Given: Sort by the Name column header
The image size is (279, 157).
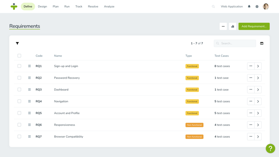Looking at the screenshot, I should click(58, 56).
